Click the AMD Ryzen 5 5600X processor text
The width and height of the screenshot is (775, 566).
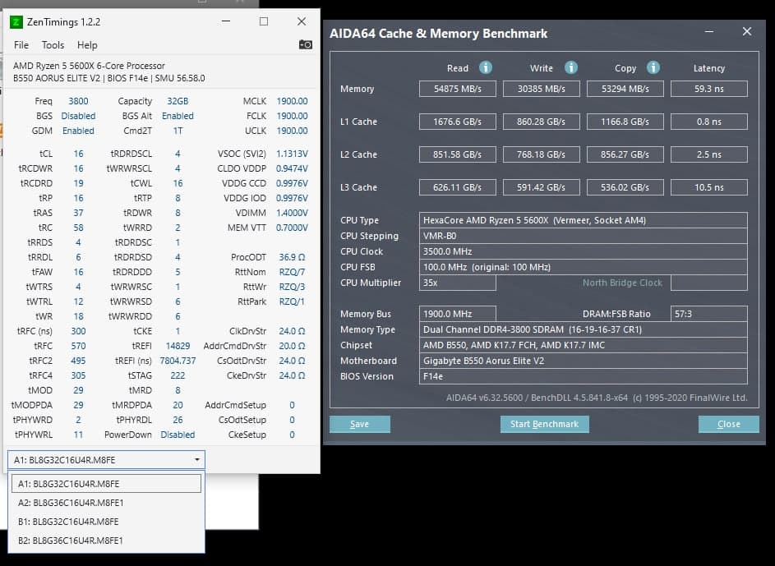89,66
